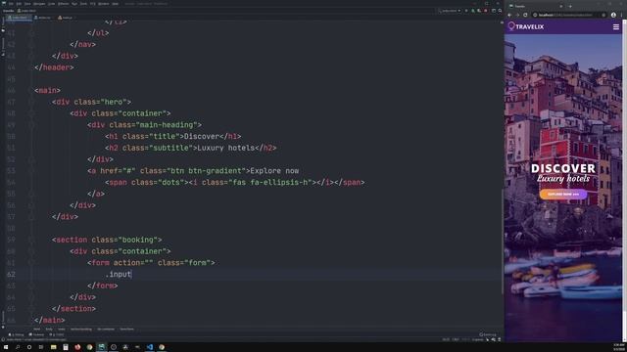Go forward in the browser window
Image resolution: width=627 pixels, height=352 pixels.
tap(517, 15)
